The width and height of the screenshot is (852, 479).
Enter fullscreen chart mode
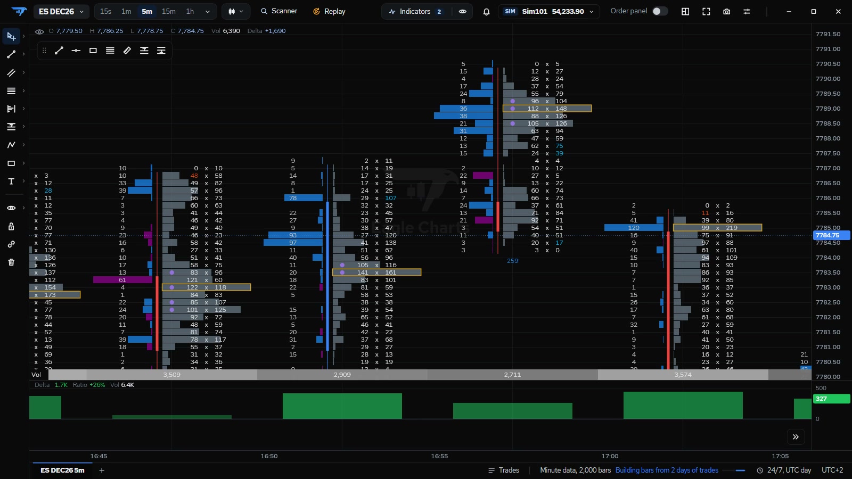[x=706, y=11]
